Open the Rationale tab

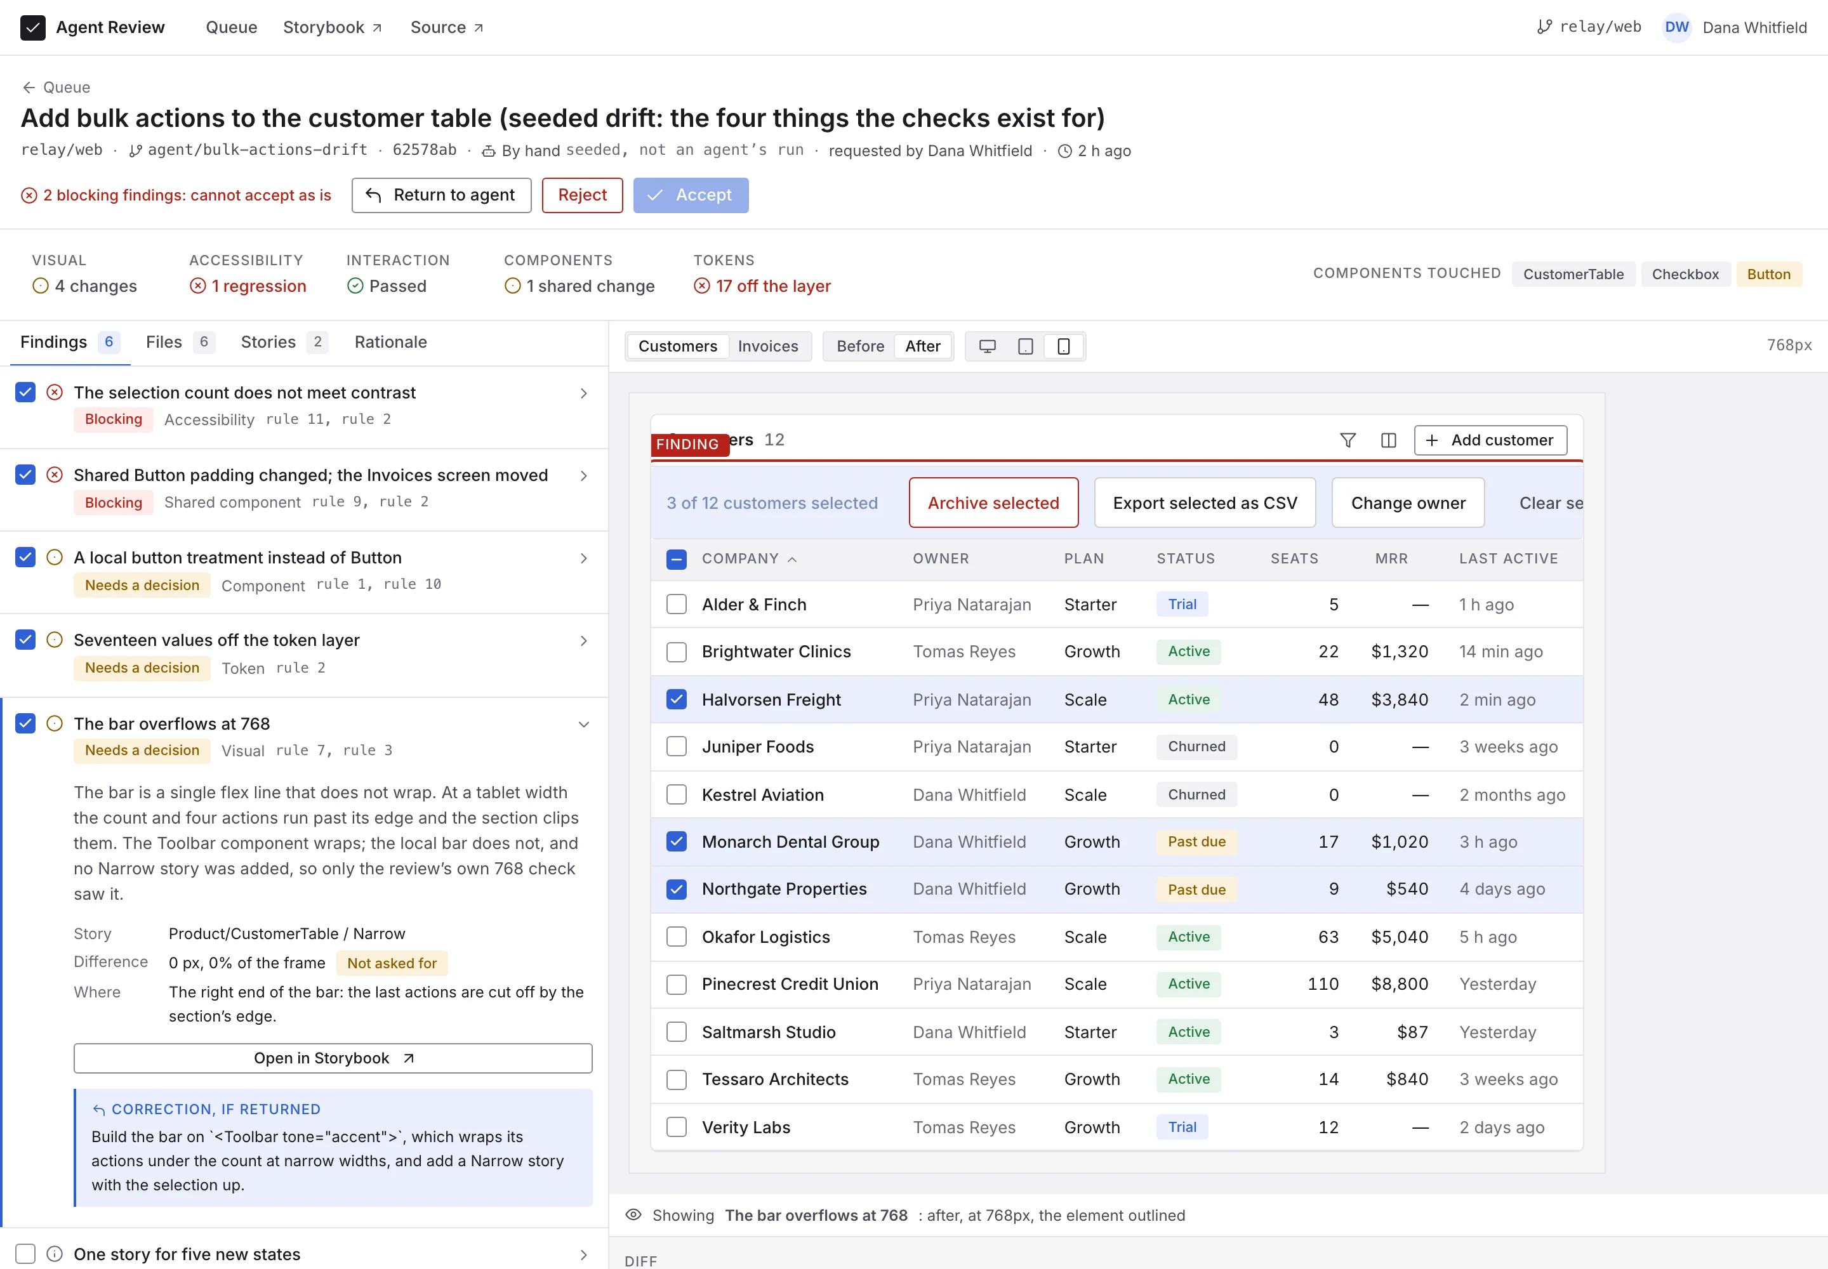pos(390,342)
